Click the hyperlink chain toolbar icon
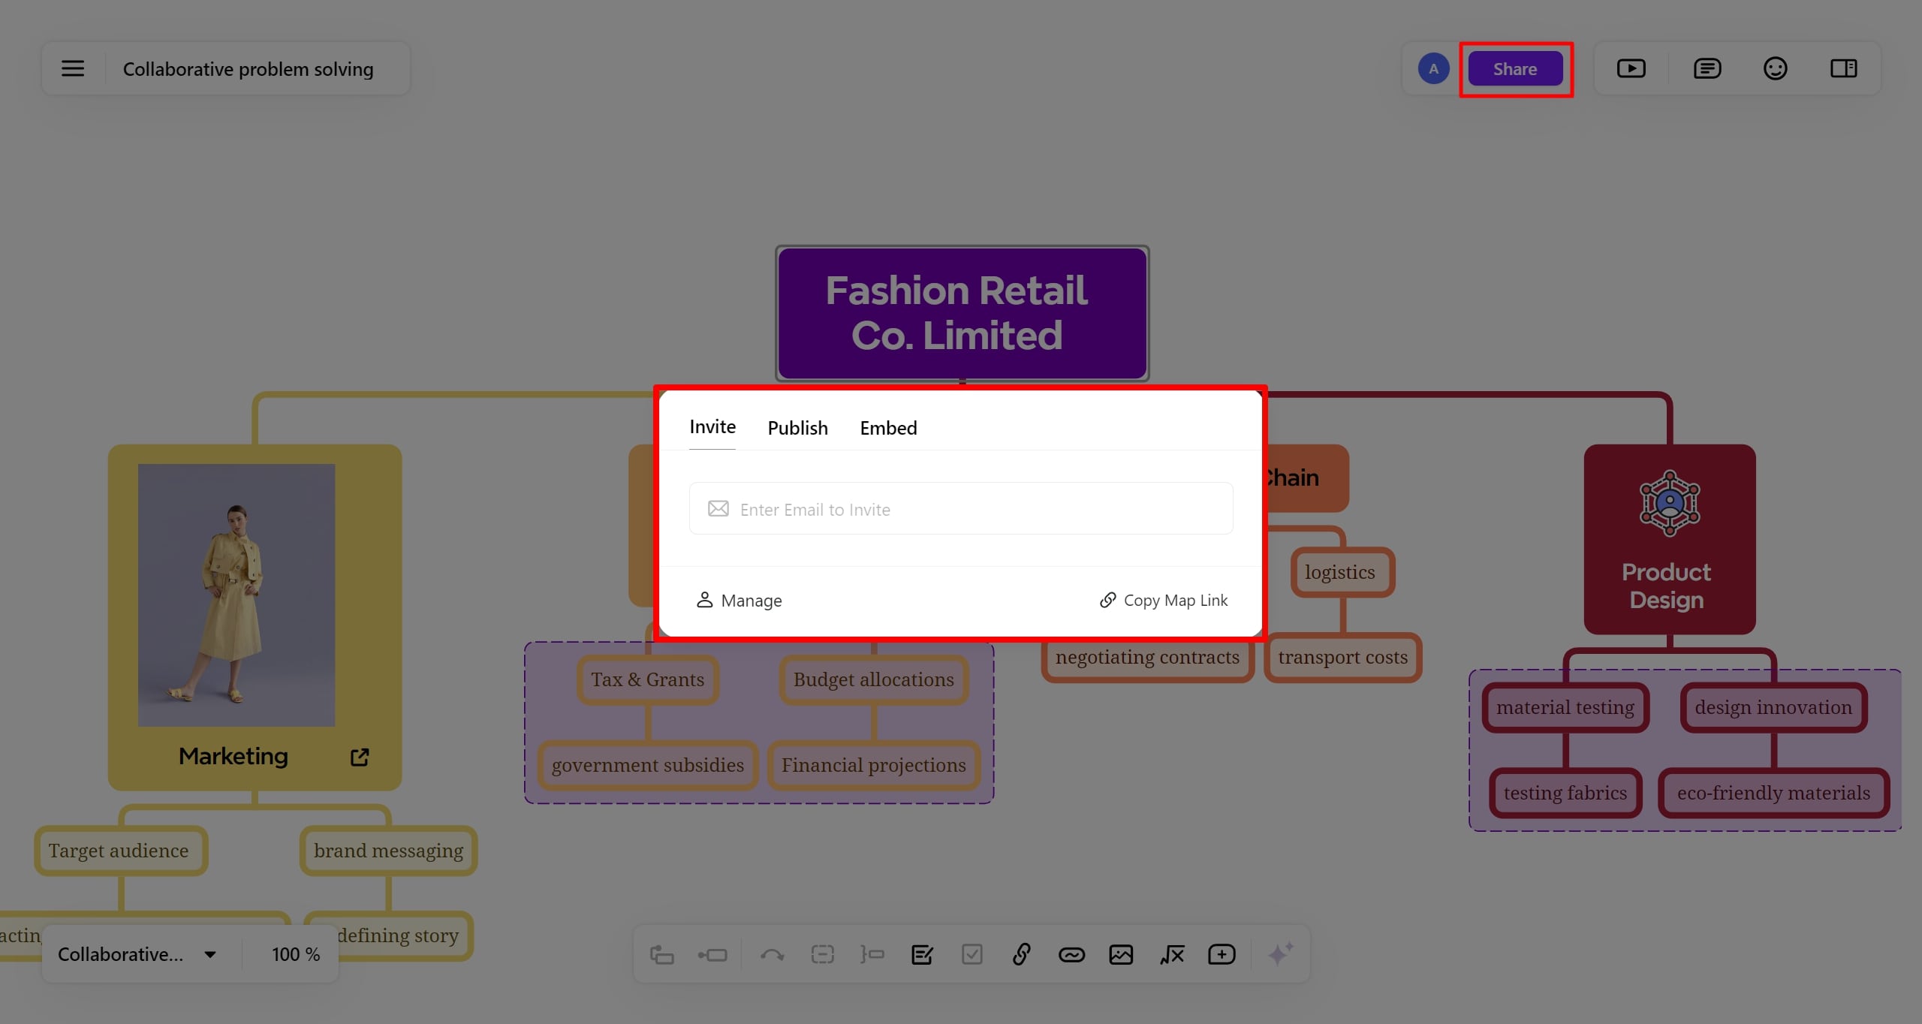The image size is (1922, 1024). (1021, 954)
